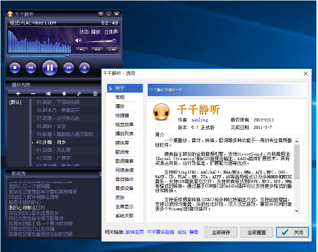Click the intro scrollbar down arrow

click(x=297, y=211)
